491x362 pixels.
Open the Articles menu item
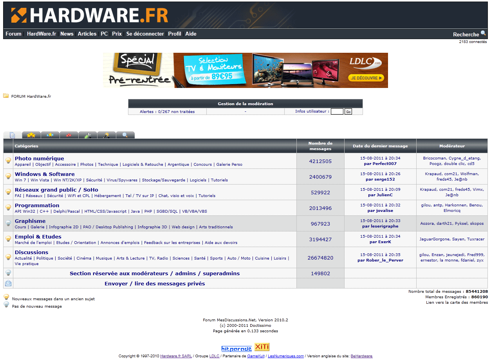tap(87, 34)
